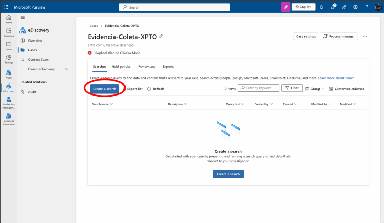Image resolution: width=384 pixels, height=223 pixels.
Task: Select the eDiscovery left rail icon
Action: [9, 88]
